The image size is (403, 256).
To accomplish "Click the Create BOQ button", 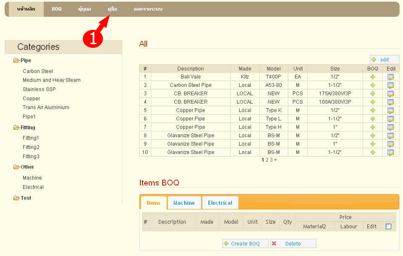I will click(x=245, y=243).
